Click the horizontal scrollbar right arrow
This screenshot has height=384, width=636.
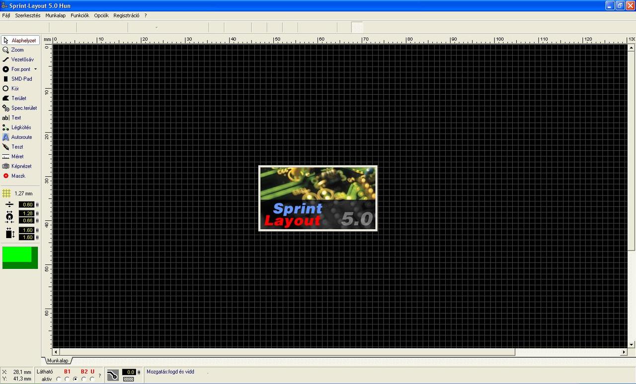click(624, 352)
